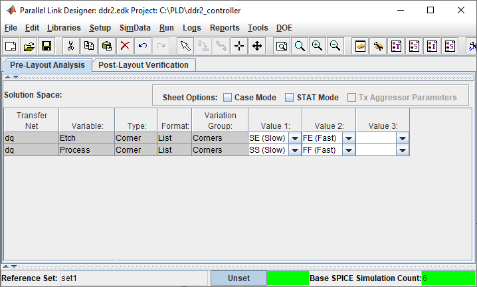Click the List cell in the Process row
477x287 pixels.
click(174, 150)
